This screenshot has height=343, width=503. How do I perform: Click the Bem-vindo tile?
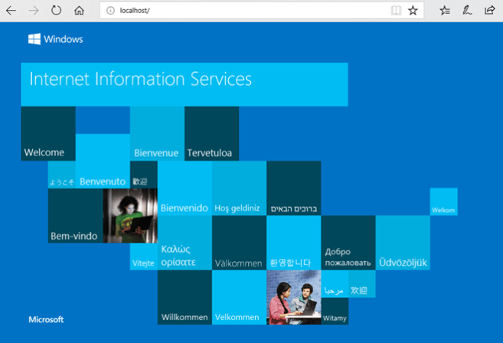coord(75,216)
